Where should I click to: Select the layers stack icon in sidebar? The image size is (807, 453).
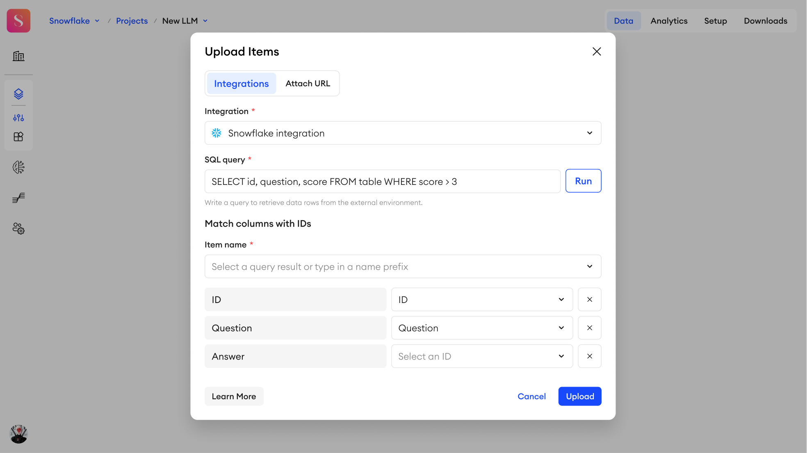click(18, 94)
